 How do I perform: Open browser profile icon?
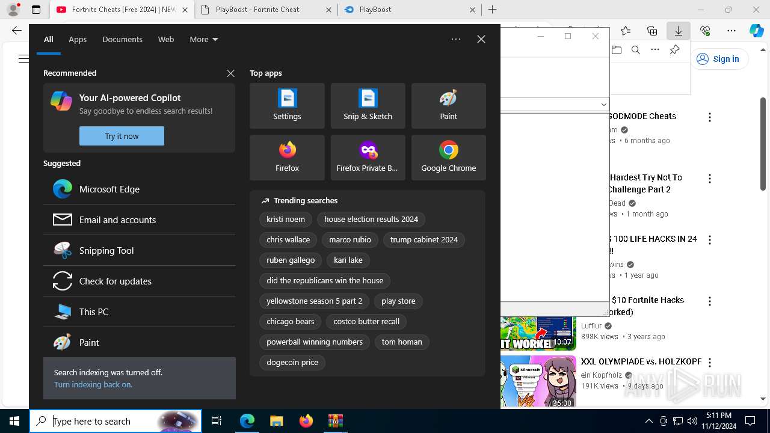coord(13,10)
